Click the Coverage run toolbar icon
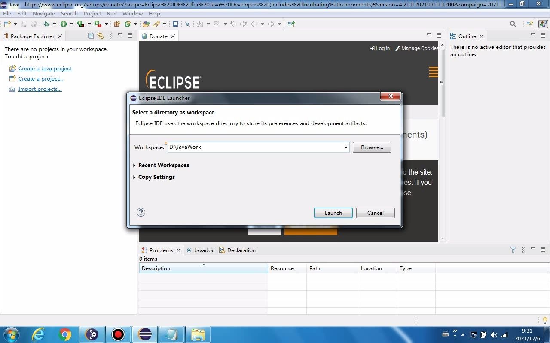Screen dimensions: 550x343 pyautogui.click(x=80, y=24)
